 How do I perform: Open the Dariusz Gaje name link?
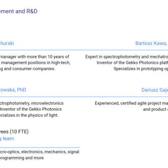(x=155, y=90)
